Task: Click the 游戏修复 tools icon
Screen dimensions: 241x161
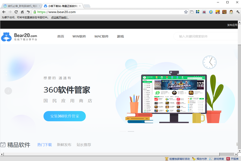Action: click(x=211, y=159)
